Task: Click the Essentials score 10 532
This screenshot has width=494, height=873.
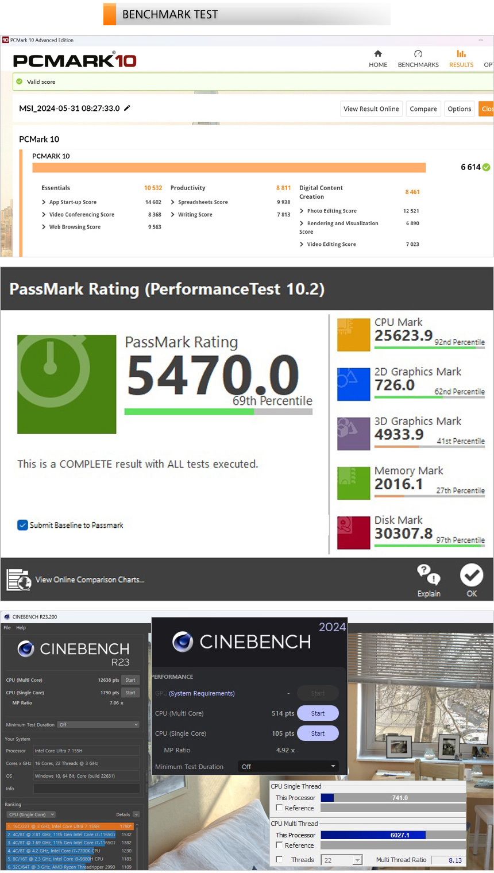Action: 153,188
